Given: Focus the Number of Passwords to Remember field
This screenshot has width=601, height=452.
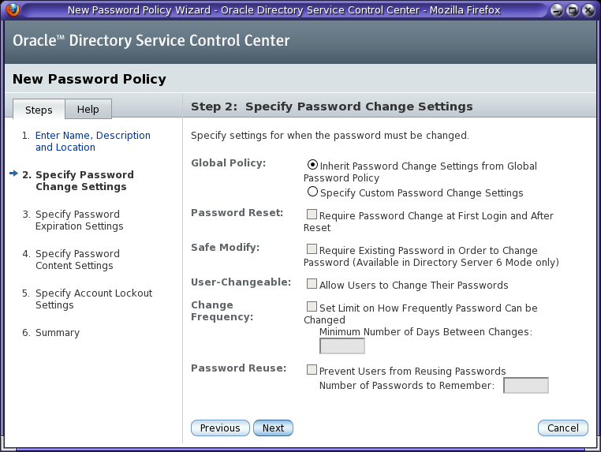Looking at the screenshot, I should coord(526,386).
